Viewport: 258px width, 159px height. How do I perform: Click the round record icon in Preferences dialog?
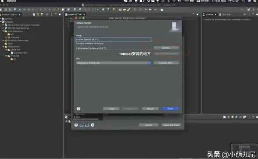point(93,125)
